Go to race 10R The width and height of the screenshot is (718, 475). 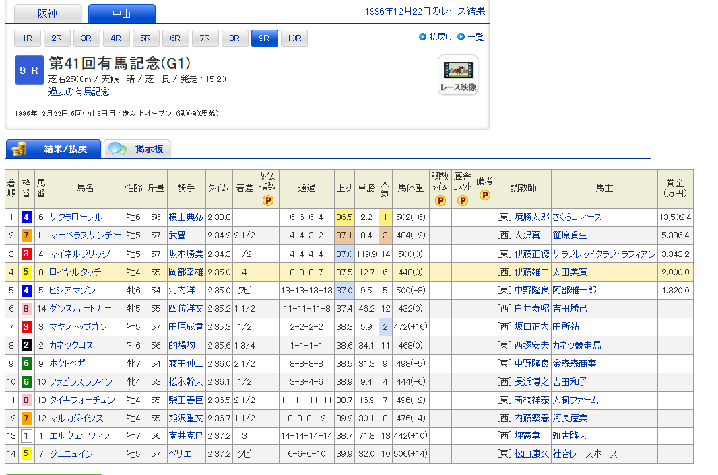coord(294,38)
